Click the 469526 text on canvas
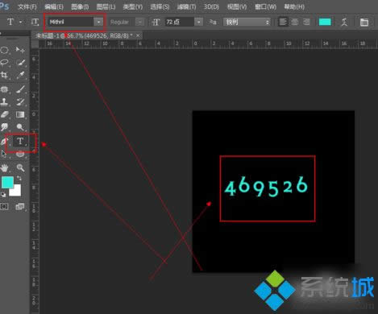This screenshot has width=378, height=314. click(x=266, y=186)
